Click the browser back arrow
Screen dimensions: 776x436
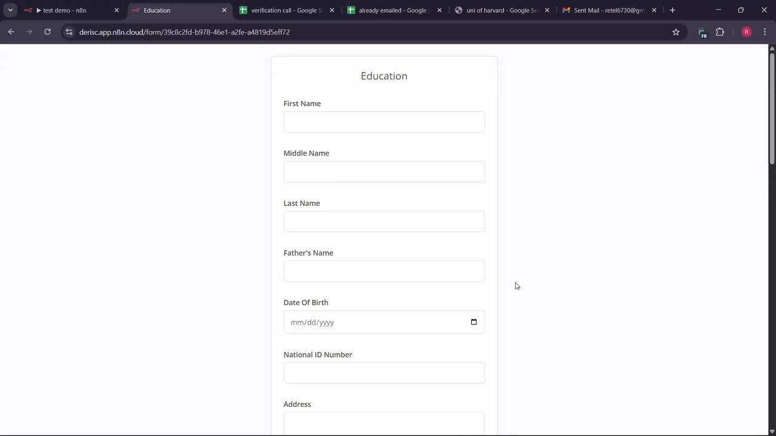[x=11, y=32]
